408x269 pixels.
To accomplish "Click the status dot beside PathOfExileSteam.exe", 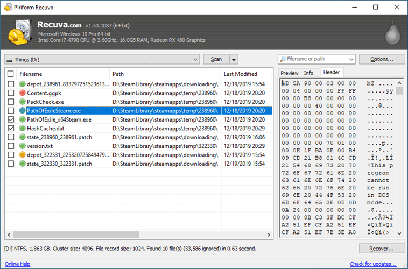I will pos(23,111).
